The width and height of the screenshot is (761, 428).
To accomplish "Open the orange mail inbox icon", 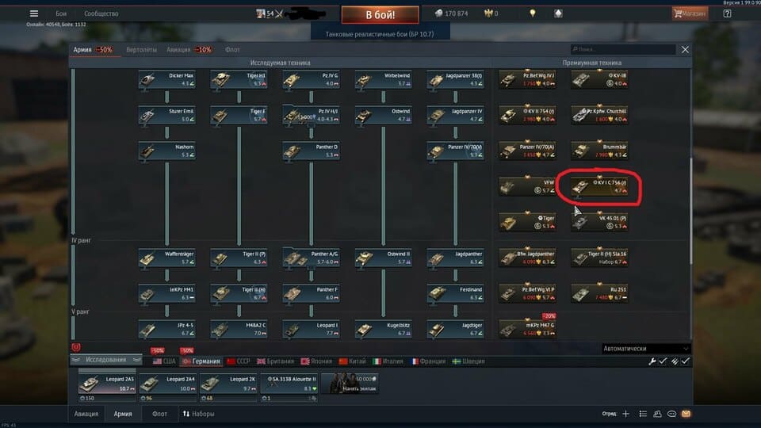I will click(686, 414).
